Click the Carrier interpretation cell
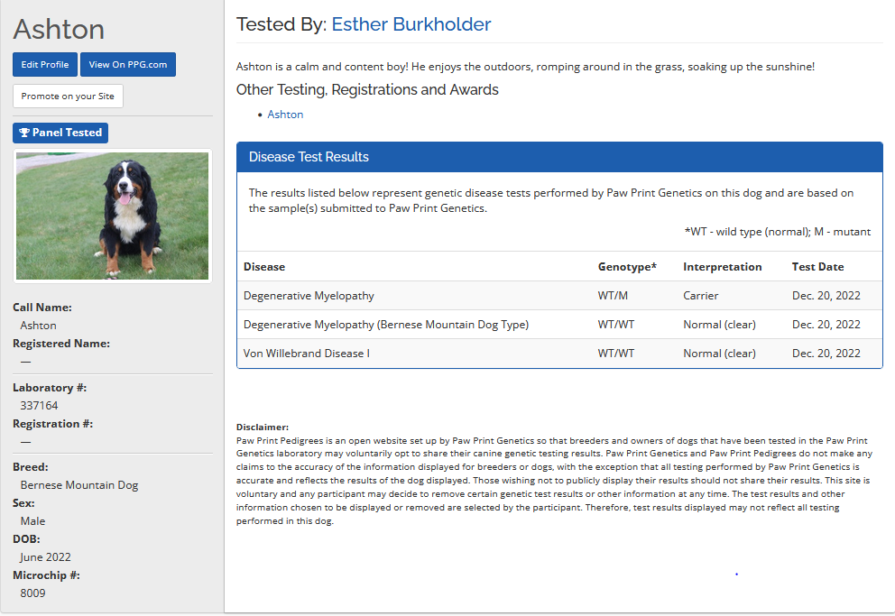Viewport: 895px width, 616px height. (x=701, y=296)
